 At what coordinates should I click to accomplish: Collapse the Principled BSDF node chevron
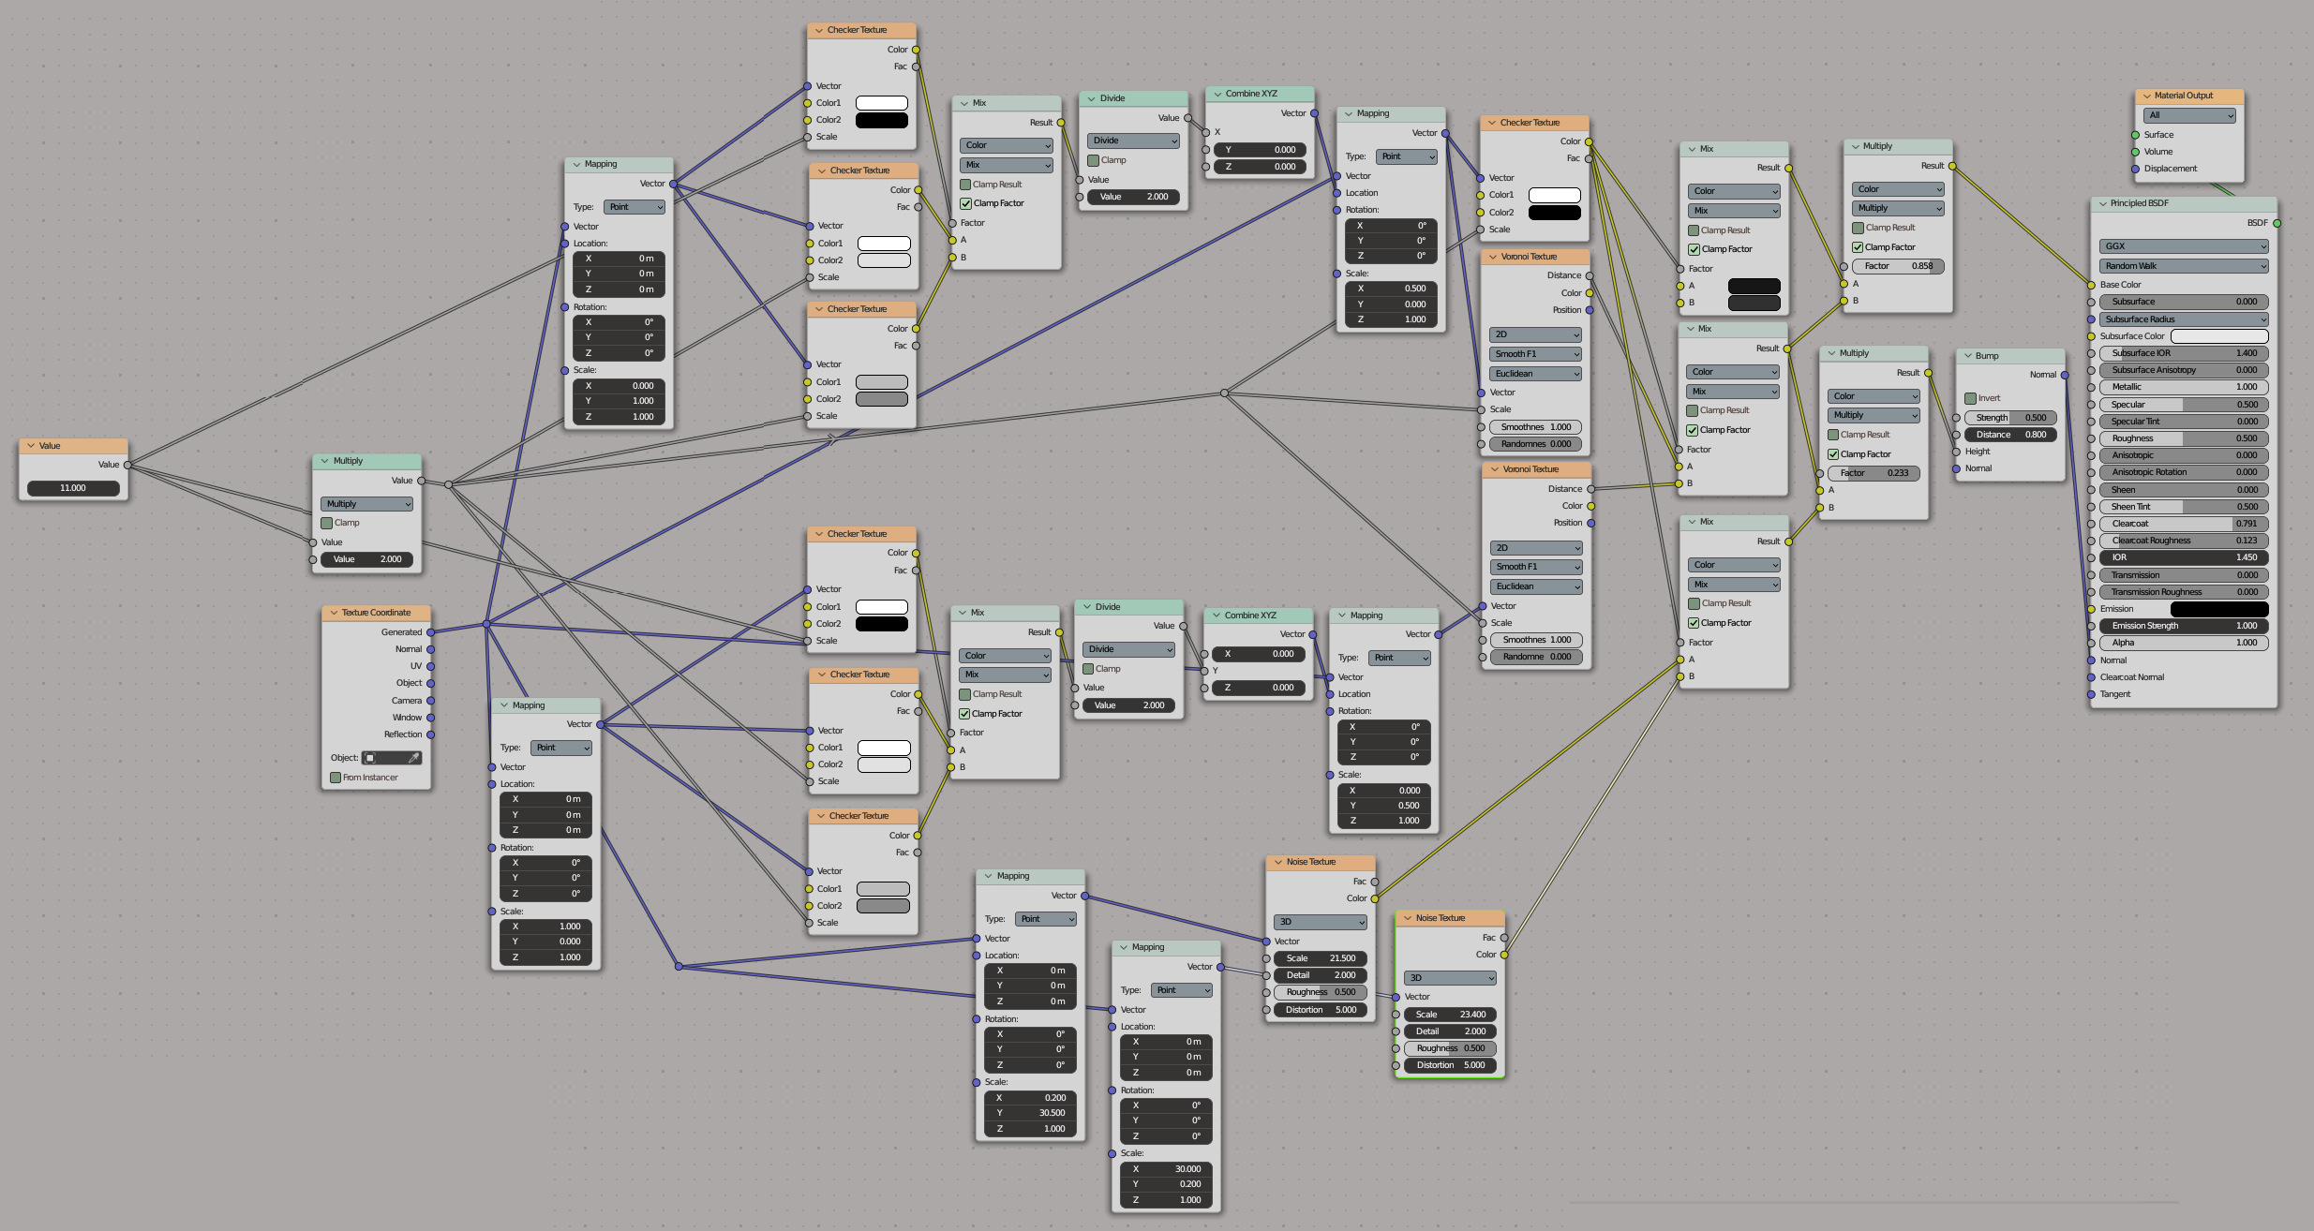pos(2102,203)
